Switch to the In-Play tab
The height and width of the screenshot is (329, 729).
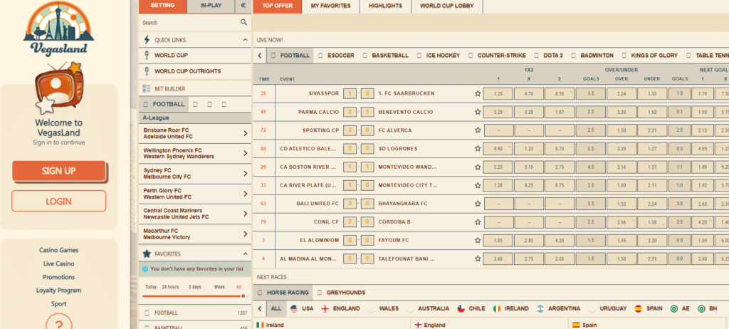pyautogui.click(x=211, y=6)
